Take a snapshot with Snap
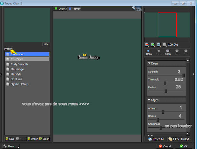Screen dimensions: 197x149 pos(168,52)
